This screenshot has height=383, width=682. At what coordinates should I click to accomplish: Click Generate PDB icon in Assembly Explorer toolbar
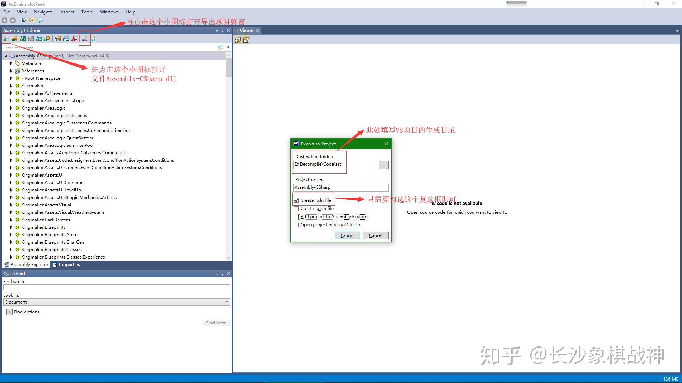coord(93,39)
